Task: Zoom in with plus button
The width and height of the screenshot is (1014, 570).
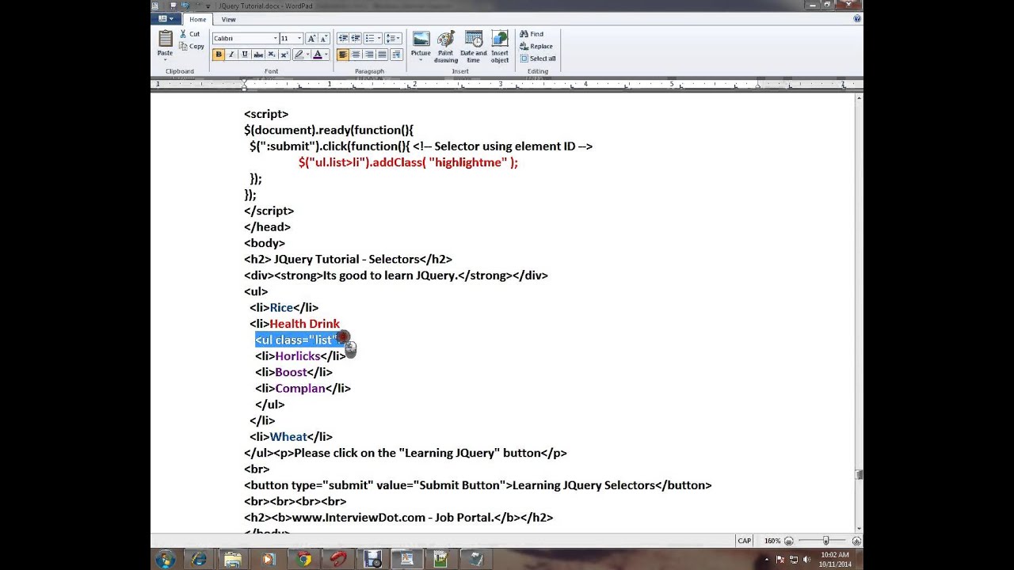Action: click(x=856, y=541)
